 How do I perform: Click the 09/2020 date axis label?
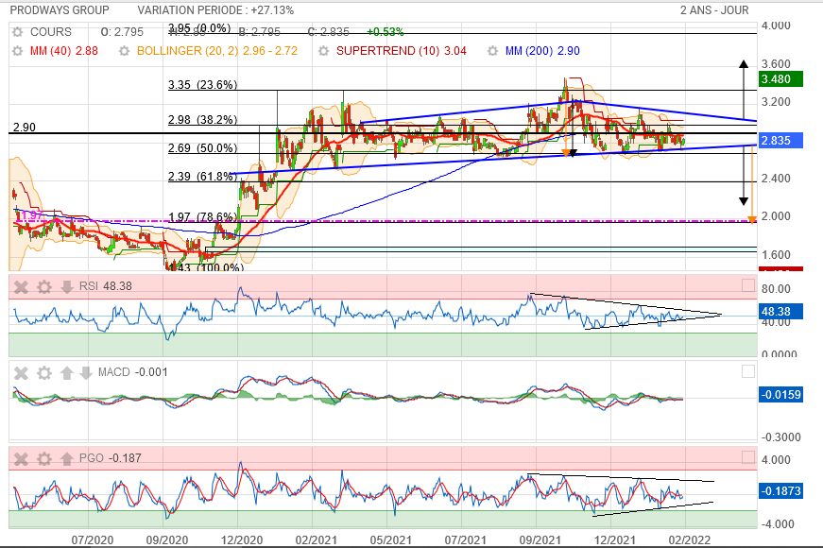(167, 539)
